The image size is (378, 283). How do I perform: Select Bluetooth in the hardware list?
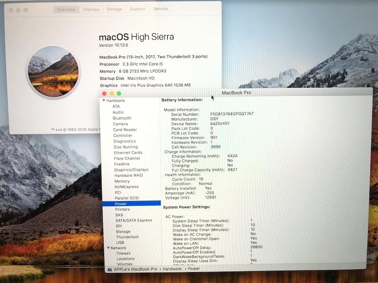click(x=122, y=118)
